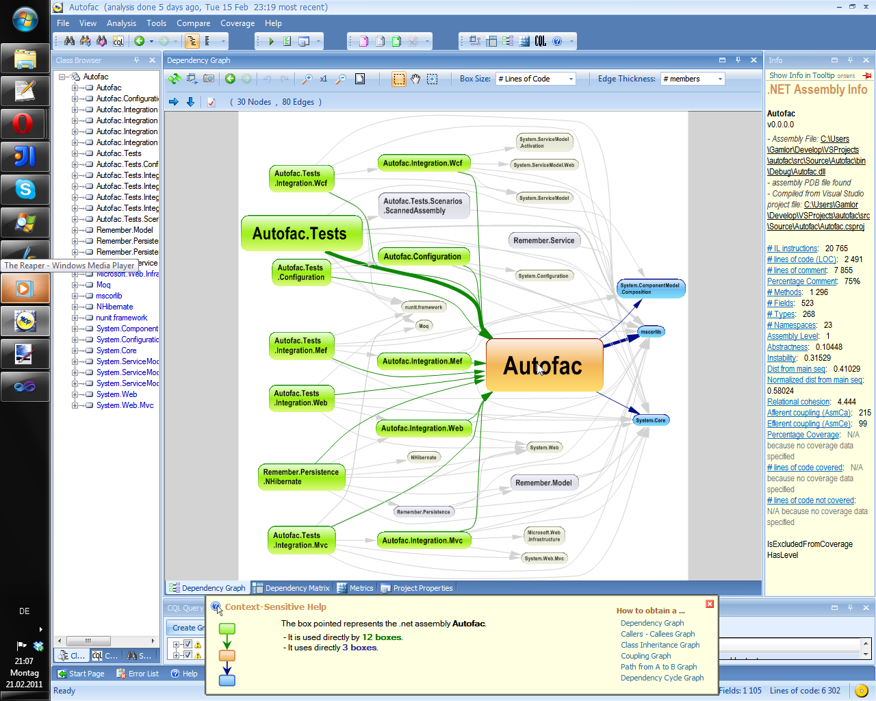876x701 pixels.
Task: Select the Autofac.Tests graph node
Action: pyautogui.click(x=302, y=233)
